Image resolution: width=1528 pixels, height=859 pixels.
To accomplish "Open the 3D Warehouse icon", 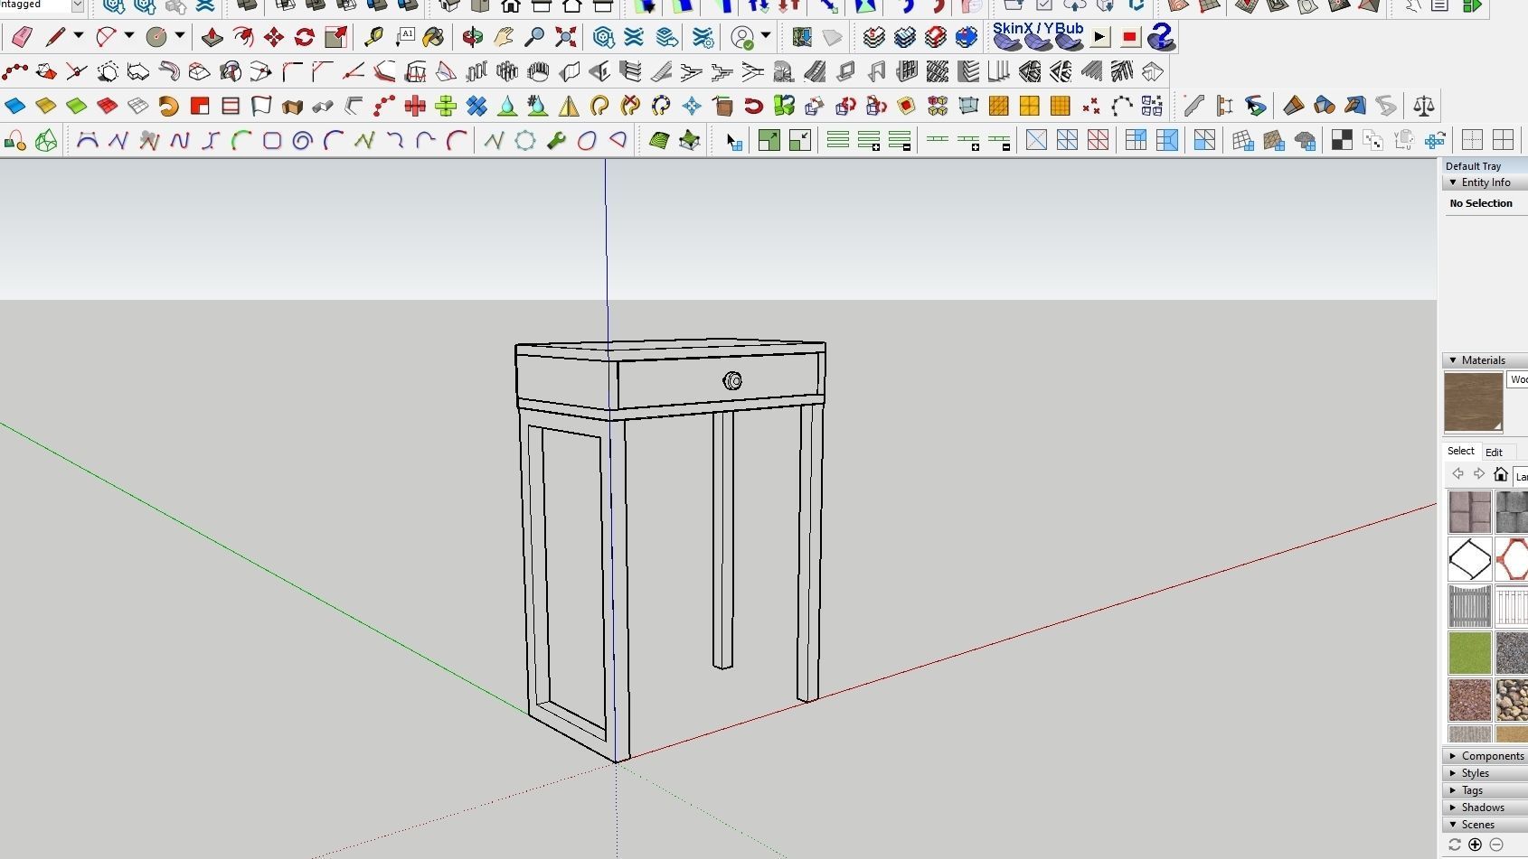I will coord(604,37).
